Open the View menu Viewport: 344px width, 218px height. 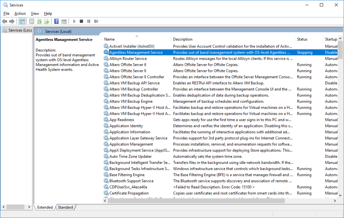coord(35,13)
